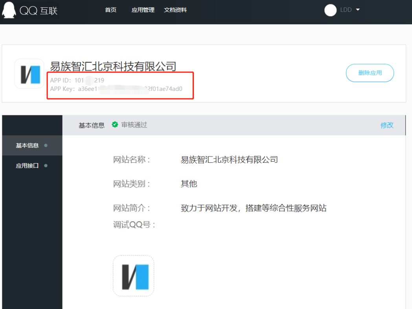412x309 pixels.
Task: Click the QQ 互联 brand text
Action: pos(39,11)
